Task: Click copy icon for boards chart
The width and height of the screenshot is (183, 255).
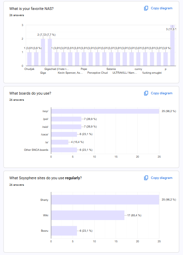Action: pos(146,93)
